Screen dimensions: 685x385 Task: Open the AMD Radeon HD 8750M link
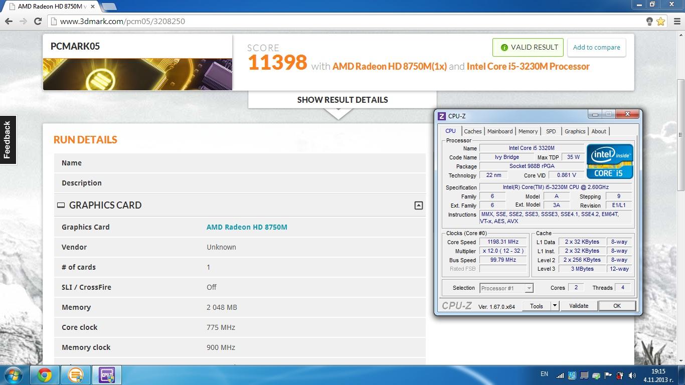click(247, 227)
